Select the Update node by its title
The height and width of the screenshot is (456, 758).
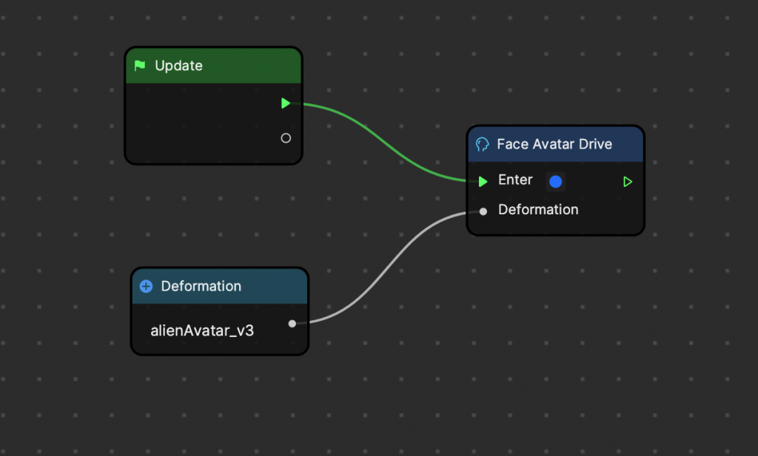pyautogui.click(x=178, y=66)
